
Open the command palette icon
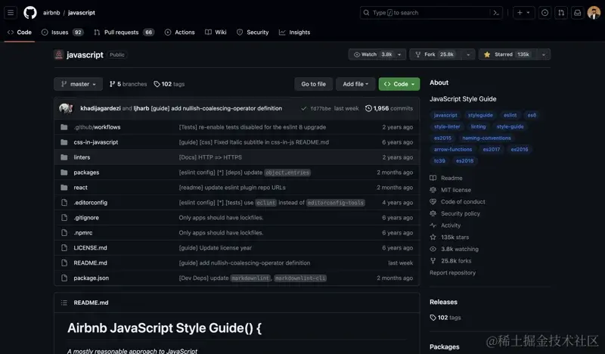pos(496,13)
